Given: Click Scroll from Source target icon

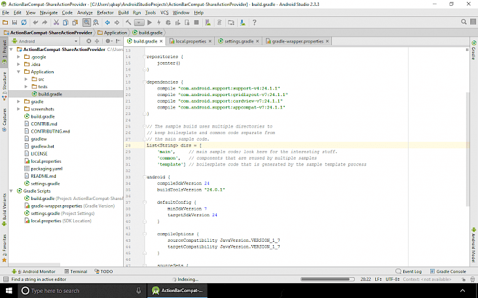Looking at the screenshot, I should (x=88, y=41).
